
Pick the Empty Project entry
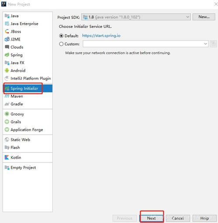tap(28, 167)
